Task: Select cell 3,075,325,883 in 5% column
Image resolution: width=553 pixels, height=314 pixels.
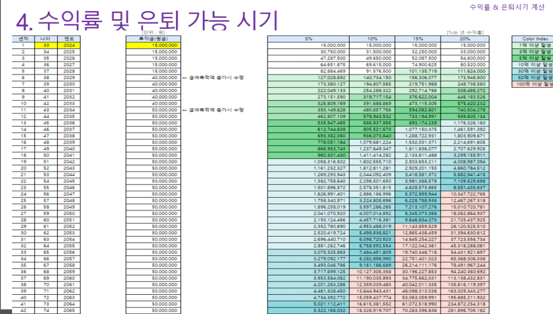Action: (308, 252)
